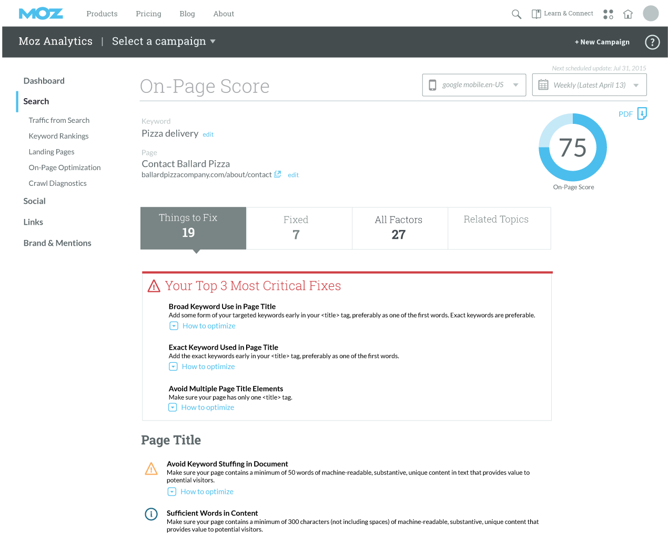
Task: Expand How to optimize under Avoid Keyword Stuffing
Action: click(x=200, y=492)
